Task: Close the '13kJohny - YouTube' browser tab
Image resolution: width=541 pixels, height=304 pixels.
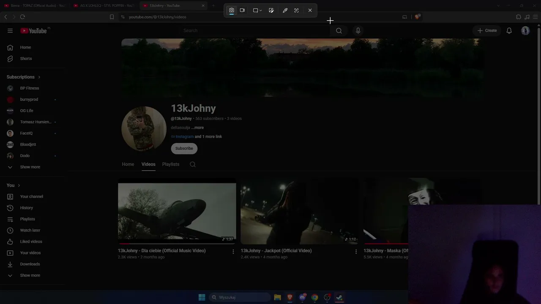Action: click(203, 5)
